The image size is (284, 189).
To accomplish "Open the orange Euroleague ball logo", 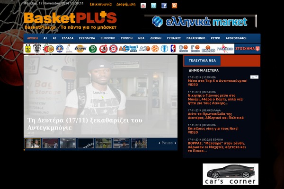I will click(155, 49).
